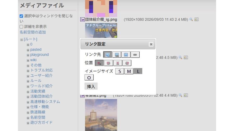The image size is (234, 131).
Task: Expand the ワールド紹介 namespace node
Action: 28,86
